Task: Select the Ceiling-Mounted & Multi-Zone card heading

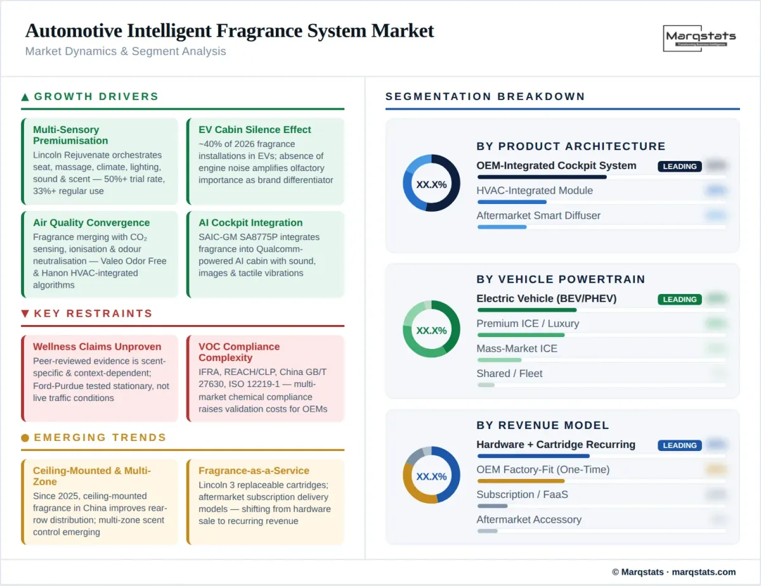Action: pos(92,476)
